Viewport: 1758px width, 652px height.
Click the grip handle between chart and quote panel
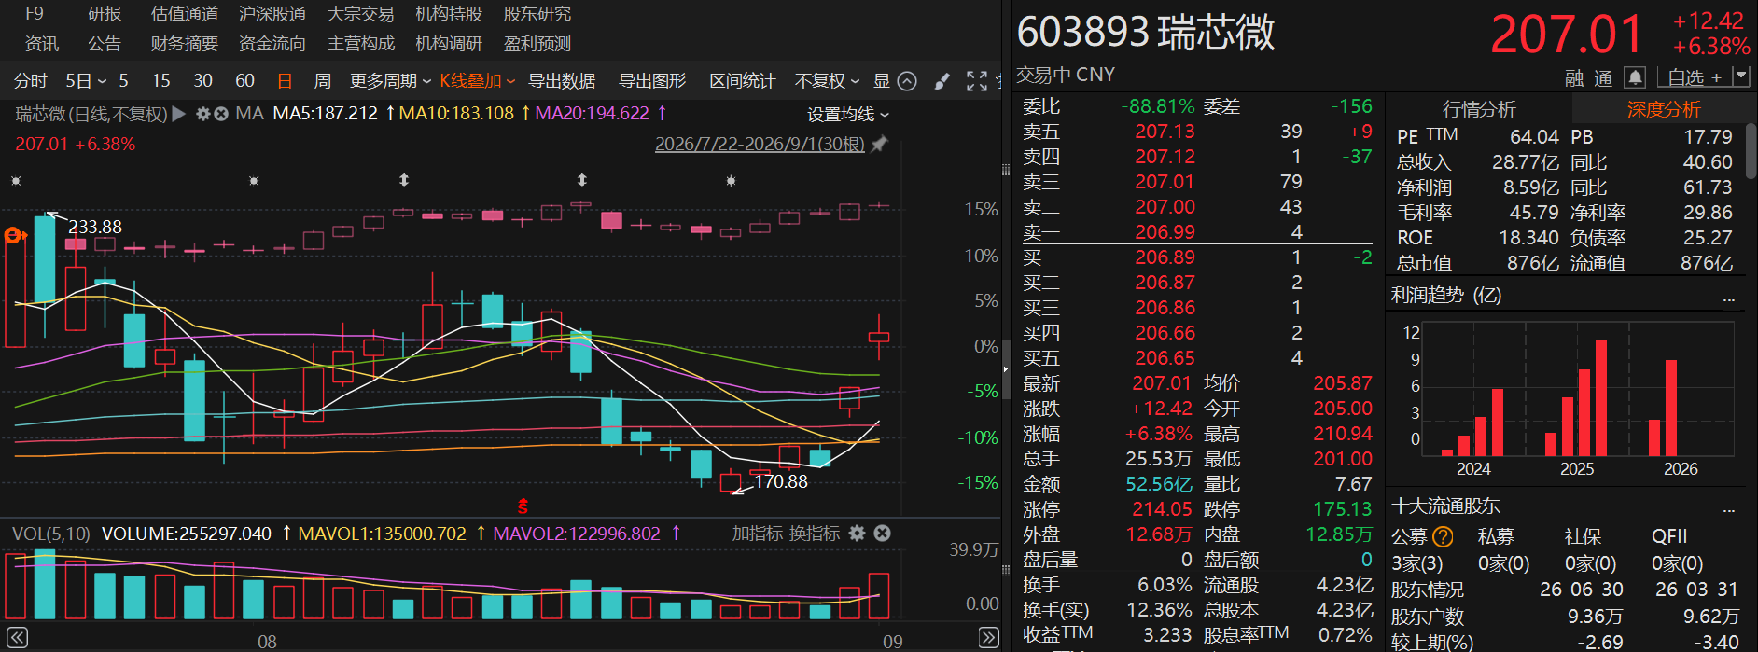(x=1006, y=170)
